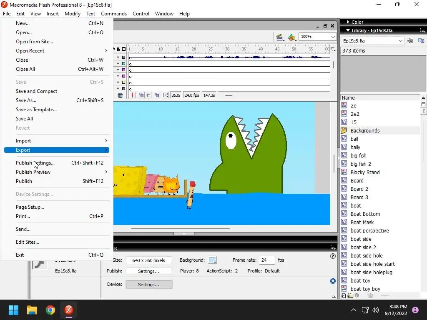This screenshot has width=427, height=320.
Task: Toggle the yellow outline square layer
Action: 123,82
